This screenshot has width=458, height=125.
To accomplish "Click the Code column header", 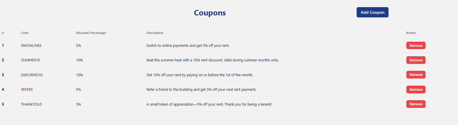I will (25, 33).
